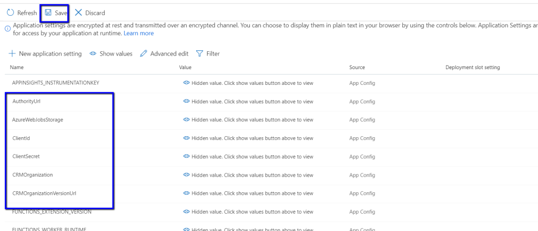Reveal the APPINSIGHTS_INSTRUMENTATIONKEY hidden value
The height and width of the screenshot is (231, 538).
click(186, 83)
